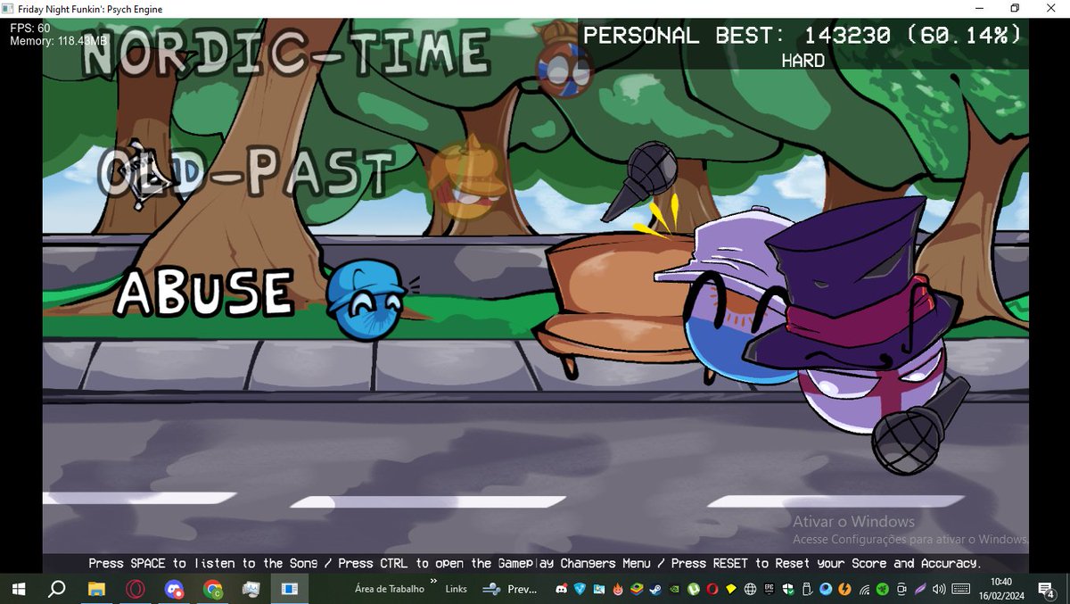Open the clock and date flyout
Viewport: 1070px width, 604px height.
click(x=1001, y=589)
